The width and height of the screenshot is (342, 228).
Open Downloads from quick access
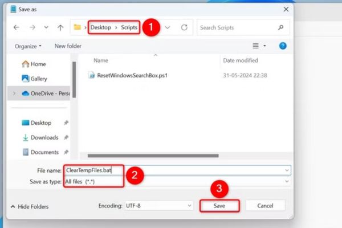(44, 137)
